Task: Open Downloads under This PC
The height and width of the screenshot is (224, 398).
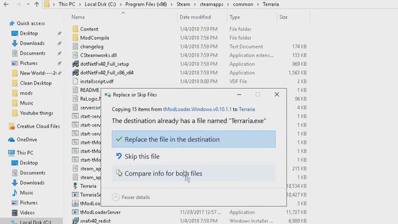Action: point(32,182)
